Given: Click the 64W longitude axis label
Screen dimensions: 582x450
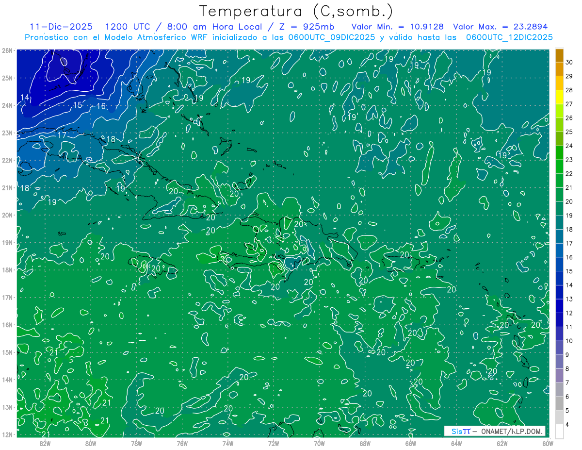Looking at the screenshot, I should (456, 443).
